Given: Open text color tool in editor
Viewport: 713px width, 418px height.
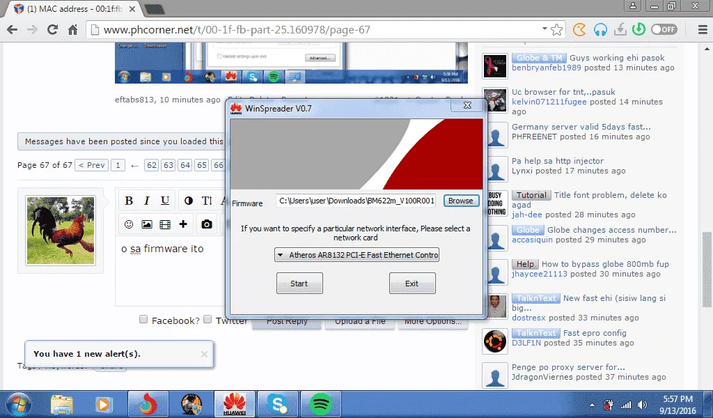Looking at the screenshot, I should tap(188, 201).
